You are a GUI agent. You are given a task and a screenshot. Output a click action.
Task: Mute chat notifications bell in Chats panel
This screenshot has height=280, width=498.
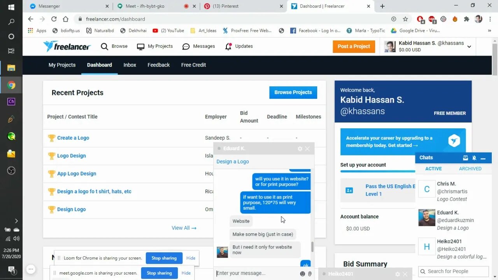[x=474, y=158]
